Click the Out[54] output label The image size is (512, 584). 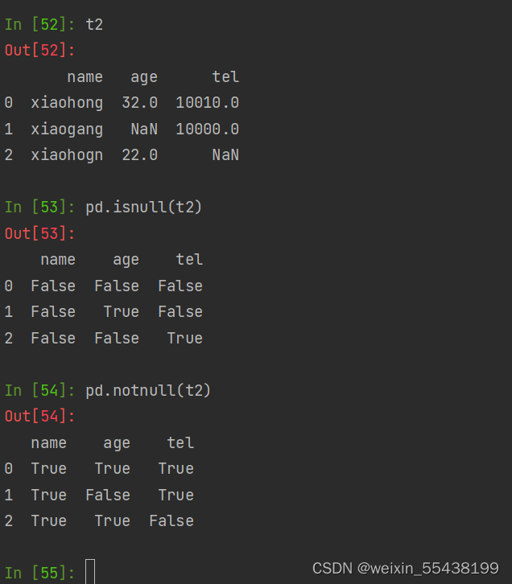click(x=39, y=416)
